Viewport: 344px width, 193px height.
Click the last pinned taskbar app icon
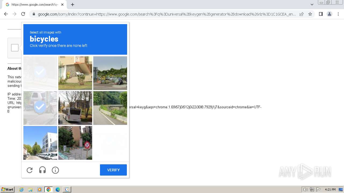tap(67, 190)
